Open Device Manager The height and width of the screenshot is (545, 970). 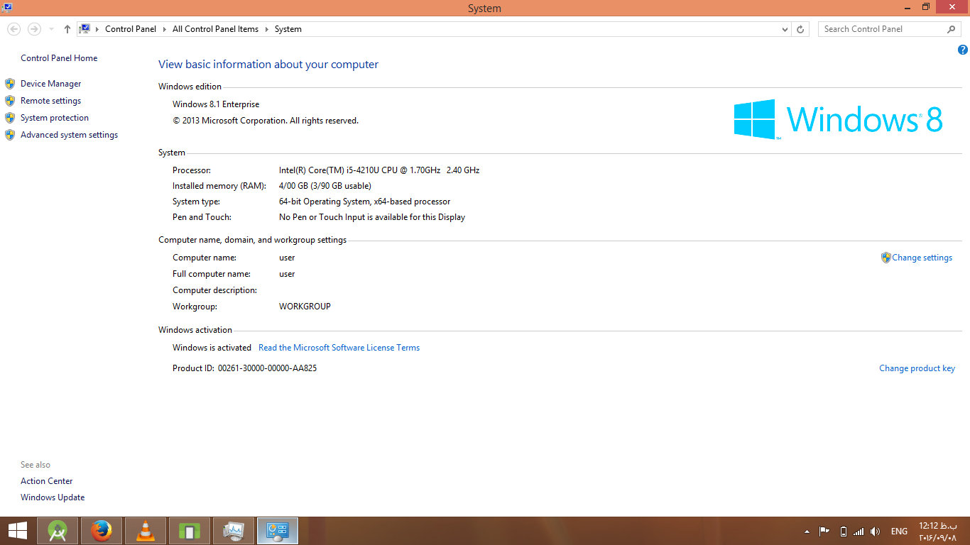(51, 84)
